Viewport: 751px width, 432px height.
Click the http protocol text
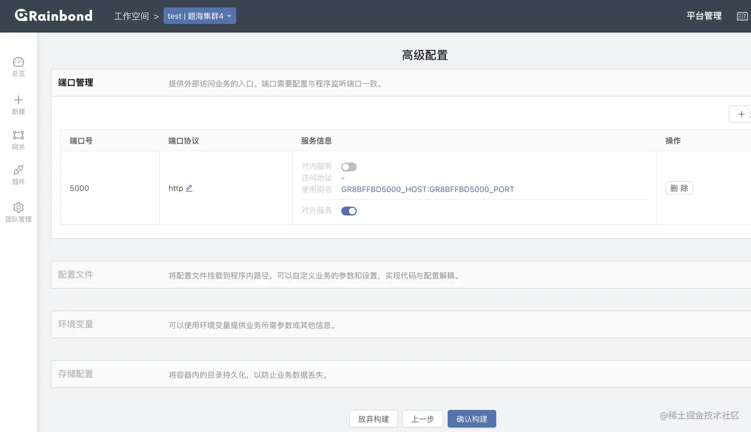coord(176,188)
